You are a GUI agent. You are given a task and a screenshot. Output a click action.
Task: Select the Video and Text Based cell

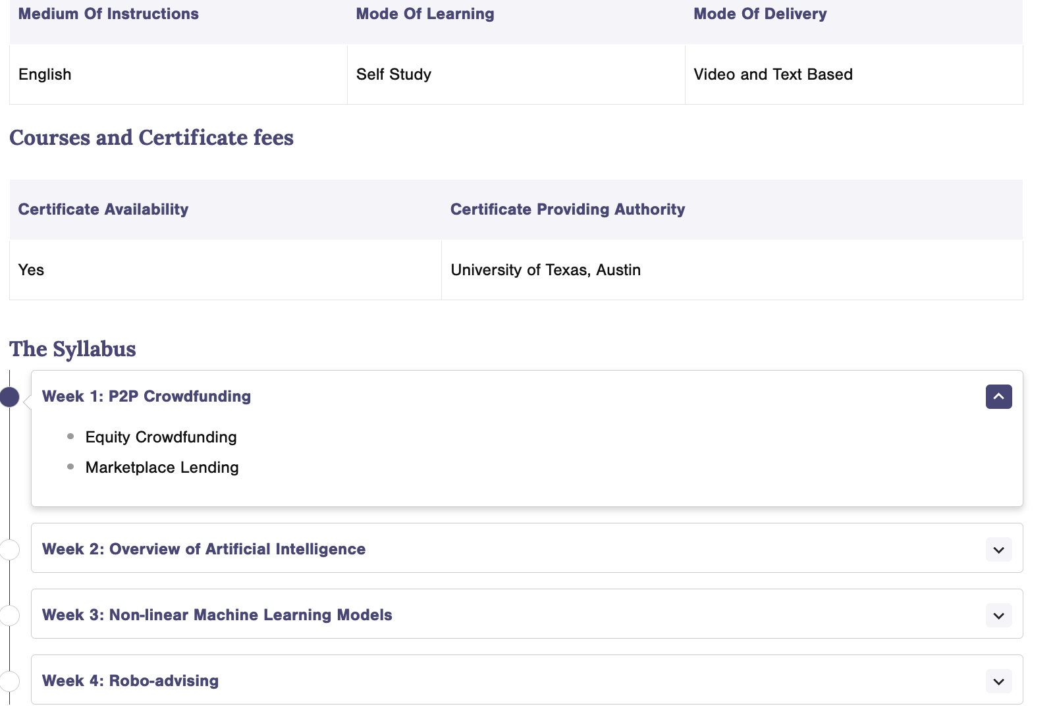(854, 74)
